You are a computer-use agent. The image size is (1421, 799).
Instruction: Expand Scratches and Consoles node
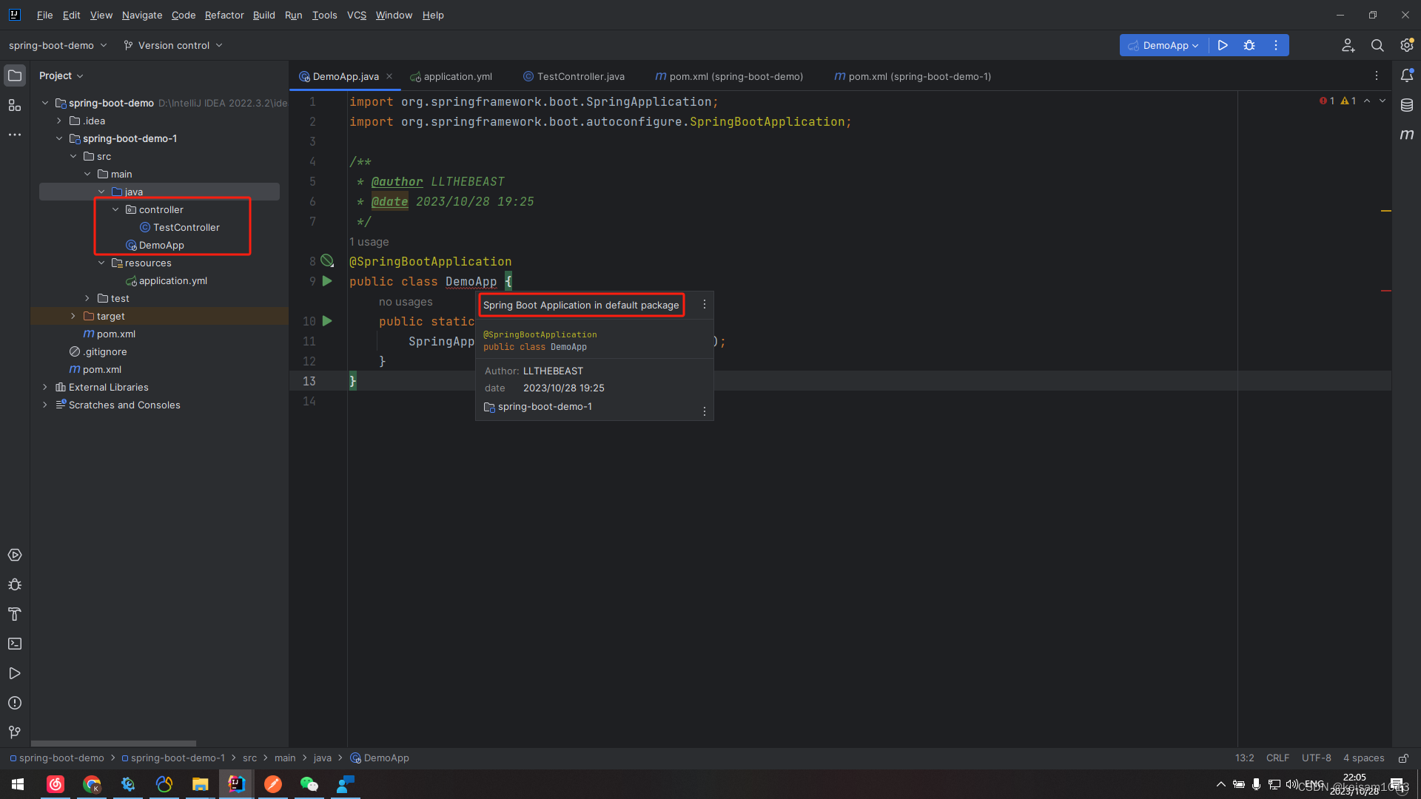pyautogui.click(x=45, y=405)
